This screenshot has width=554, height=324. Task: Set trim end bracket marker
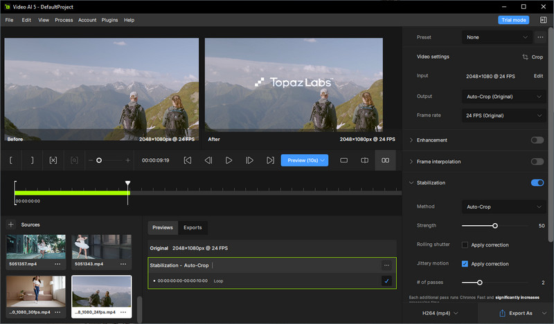click(x=32, y=160)
